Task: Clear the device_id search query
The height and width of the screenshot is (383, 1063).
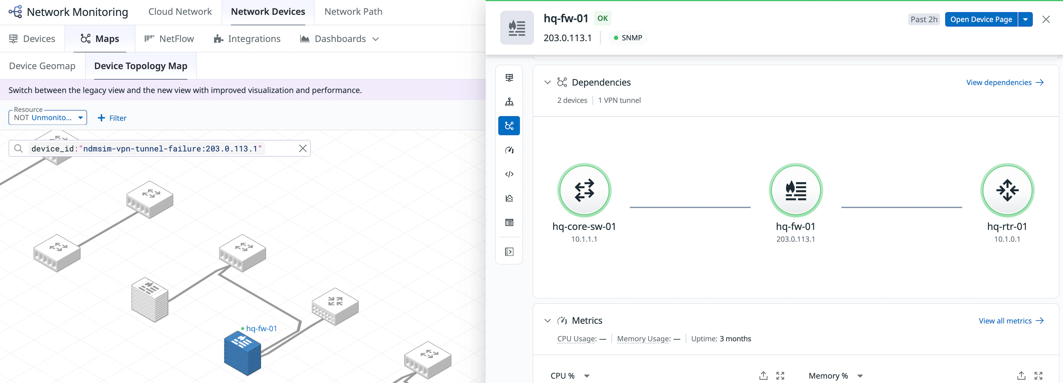Action: click(x=302, y=148)
